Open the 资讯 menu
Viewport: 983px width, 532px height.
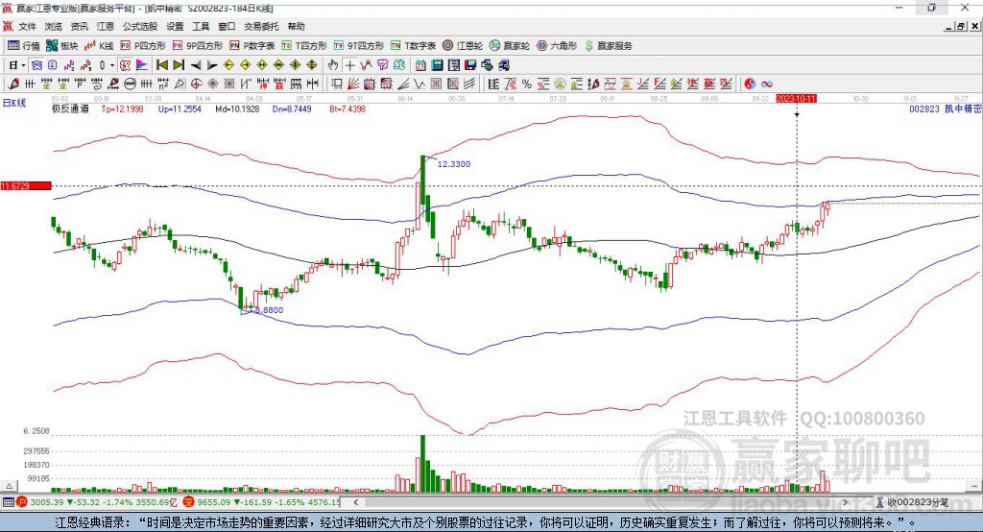tap(79, 26)
